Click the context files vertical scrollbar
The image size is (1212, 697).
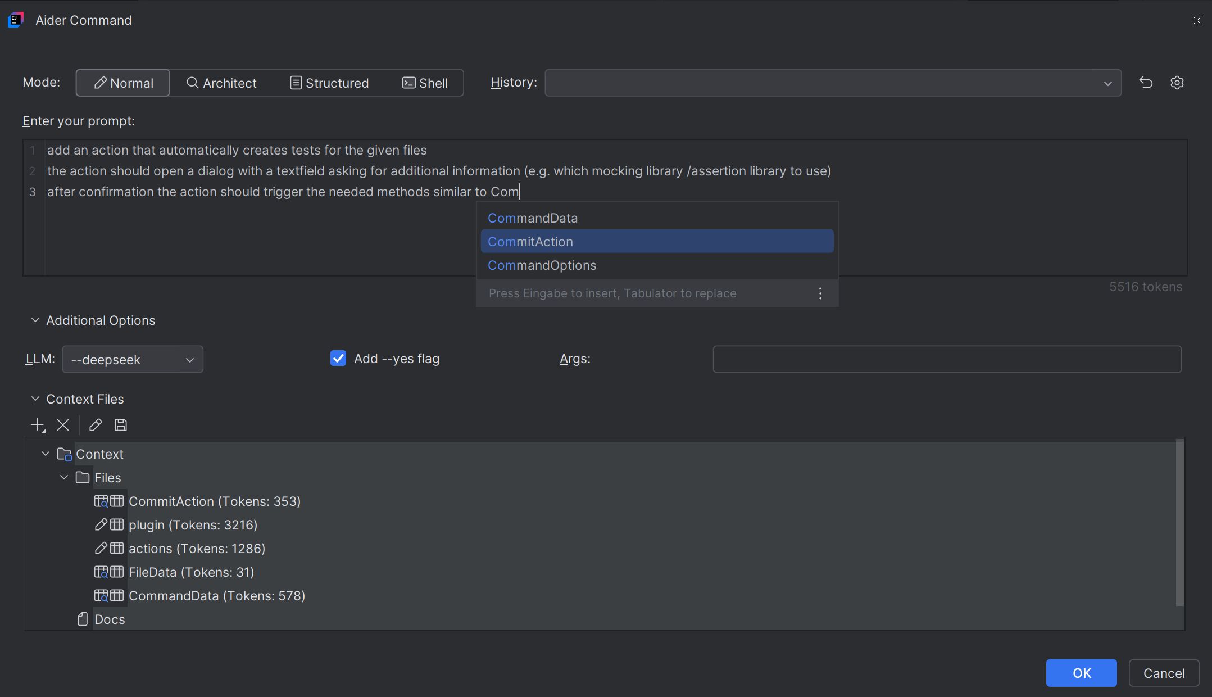click(x=1179, y=523)
